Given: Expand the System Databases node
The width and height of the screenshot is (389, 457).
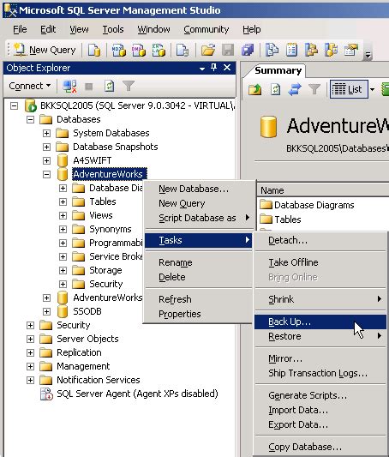Looking at the screenshot, I should 46,133.
